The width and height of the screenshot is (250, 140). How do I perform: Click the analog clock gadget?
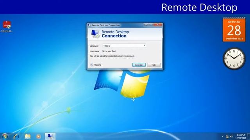tap(234, 58)
